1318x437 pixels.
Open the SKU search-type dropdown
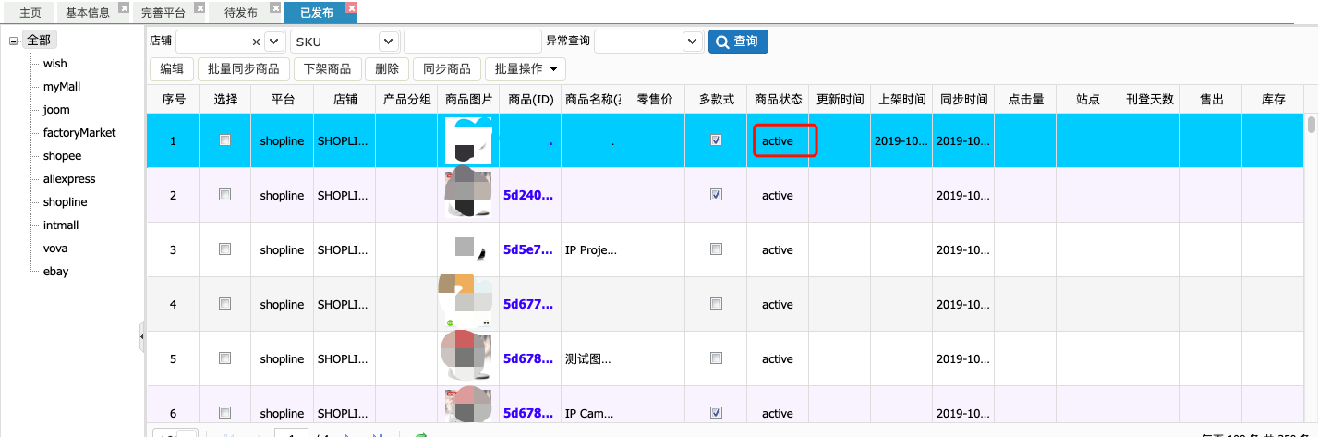point(388,42)
